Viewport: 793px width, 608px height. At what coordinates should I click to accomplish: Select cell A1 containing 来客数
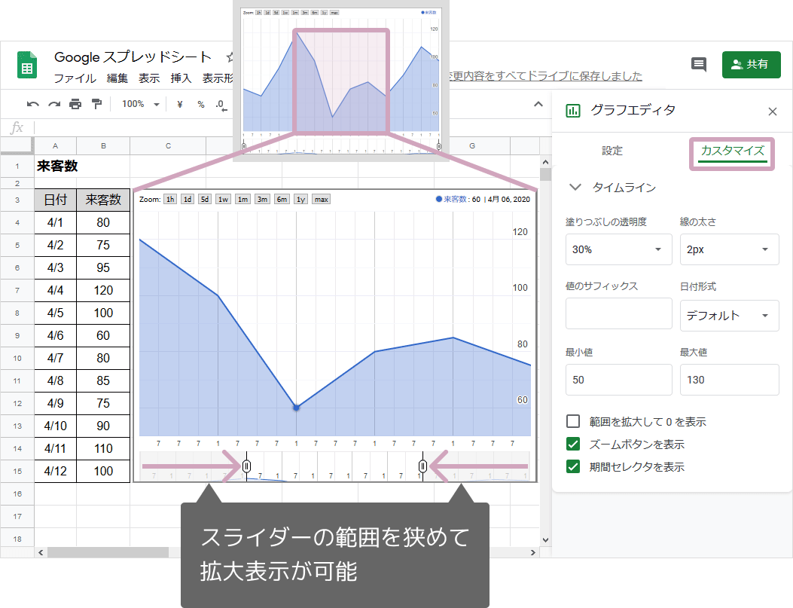[x=55, y=166]
